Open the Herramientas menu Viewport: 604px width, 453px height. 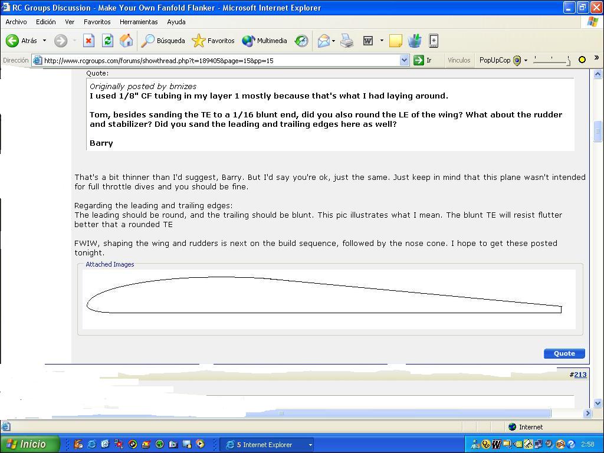tap(139, 22)
